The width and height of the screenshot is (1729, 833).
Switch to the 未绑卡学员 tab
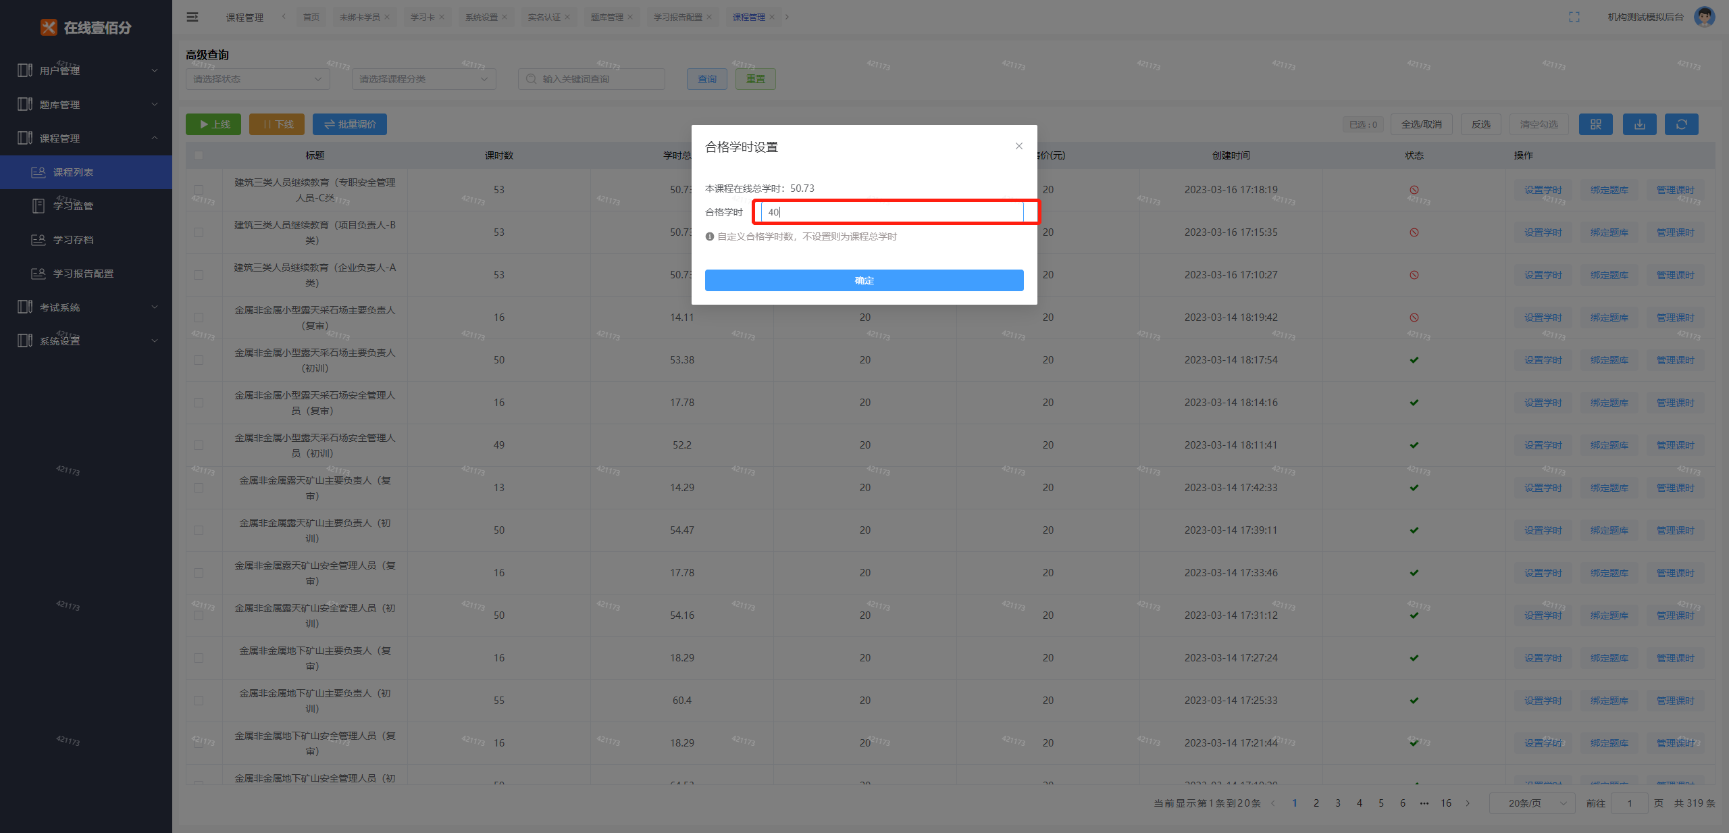click(x=359, y=17)
